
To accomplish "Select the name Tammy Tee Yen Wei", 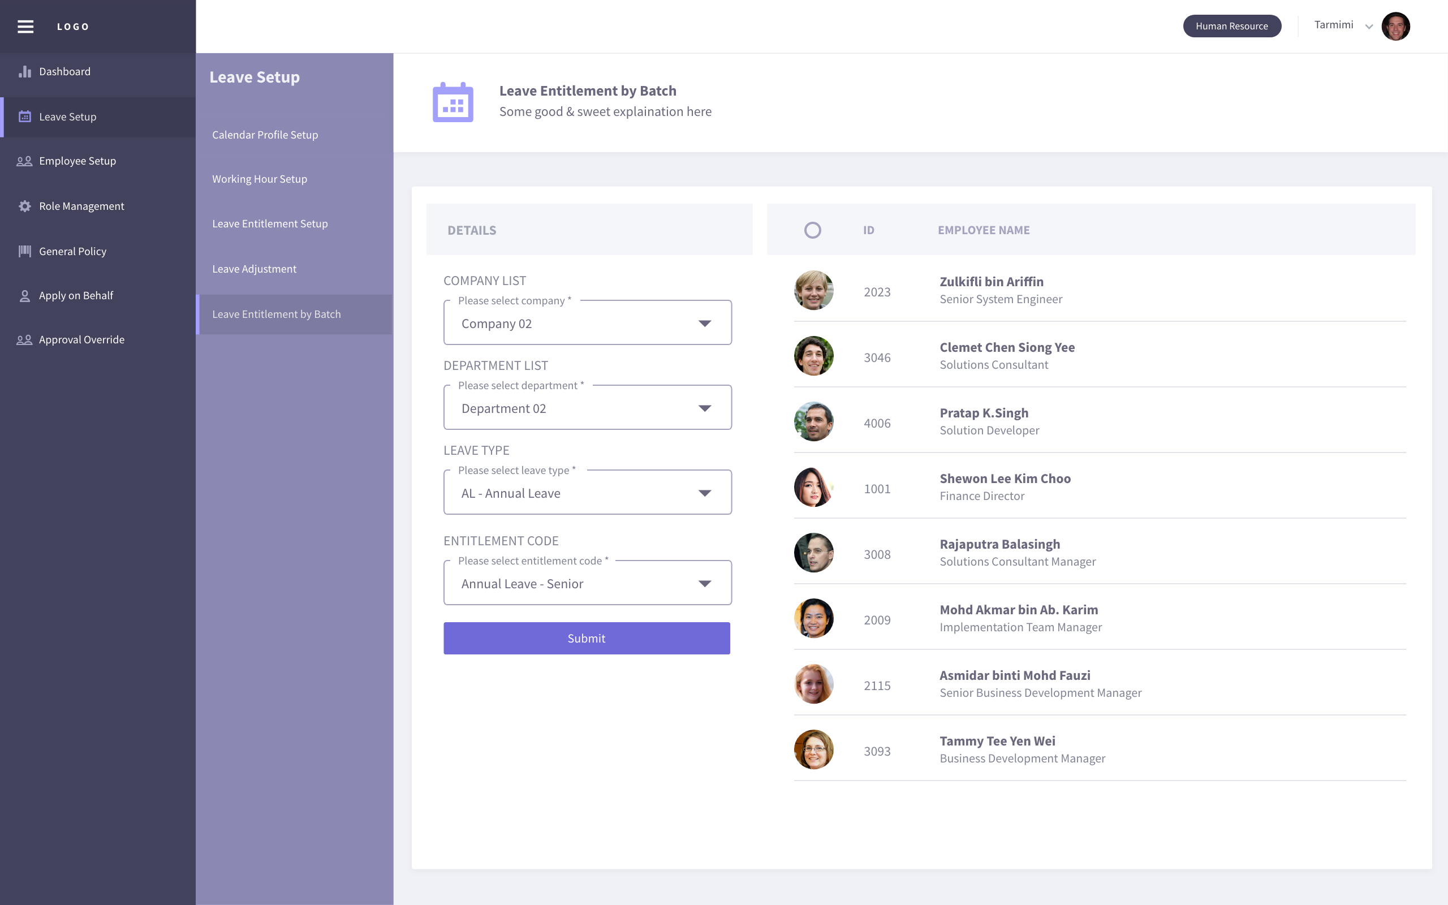I will click(x=997, y=741).
